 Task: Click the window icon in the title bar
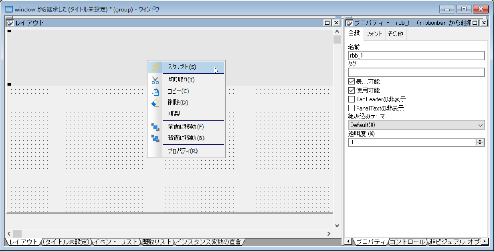(x=8, y=8)
